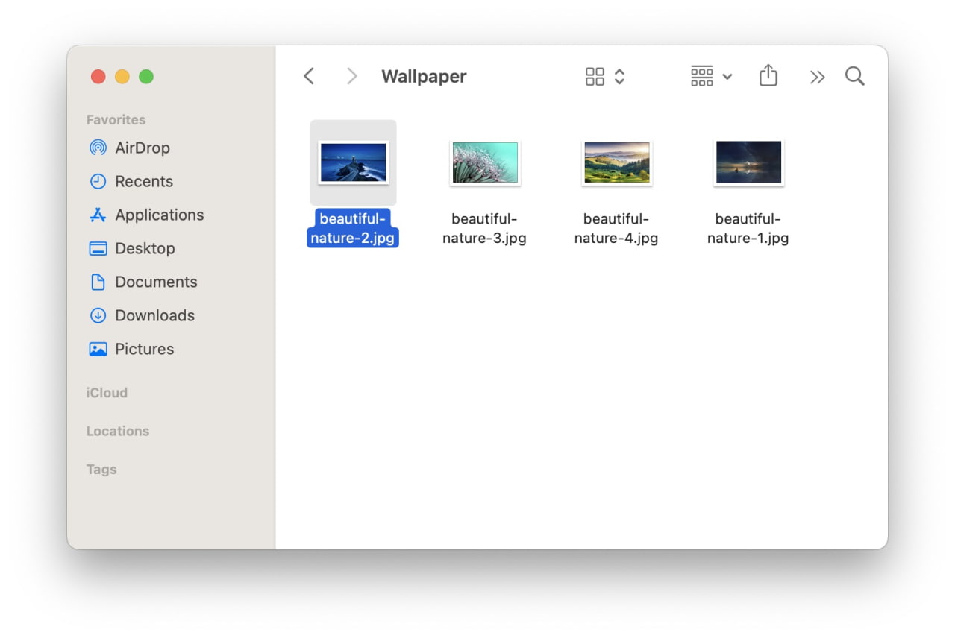Click the Wallpaper title in the toolbar
The height and width of the screenshot is (638, 955).
(424, 75)
